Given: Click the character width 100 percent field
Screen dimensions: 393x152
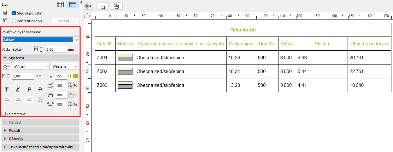Looking at the screenshot, I should (x=61, y=95).
